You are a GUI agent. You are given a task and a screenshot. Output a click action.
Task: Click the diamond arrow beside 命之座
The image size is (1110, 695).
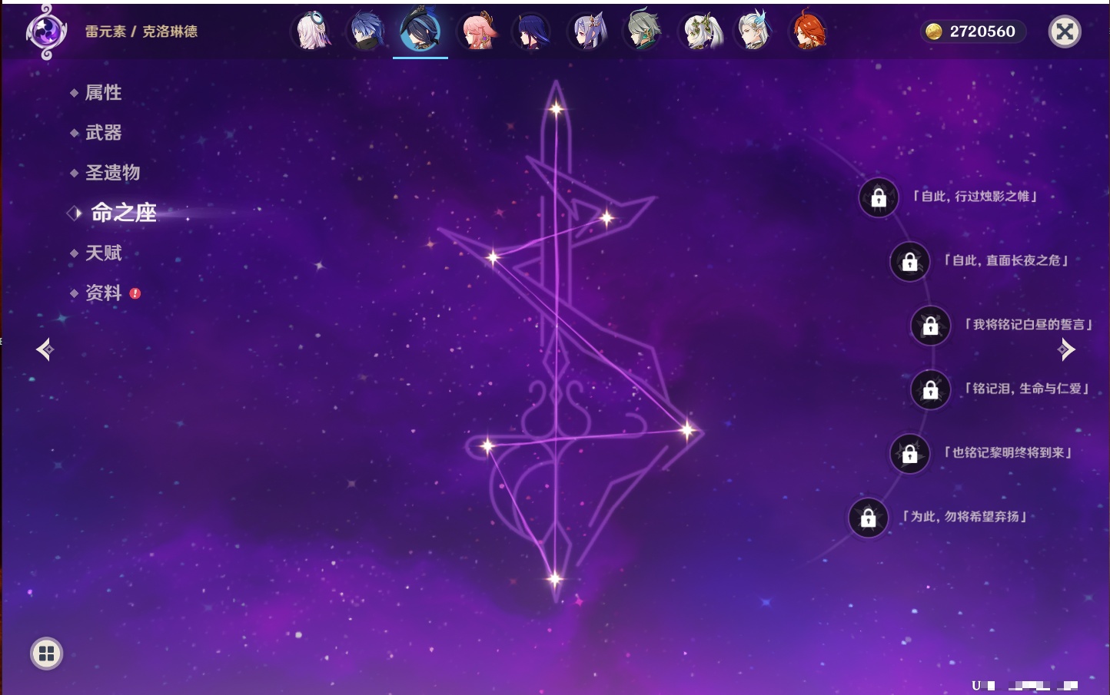(75, 213)
